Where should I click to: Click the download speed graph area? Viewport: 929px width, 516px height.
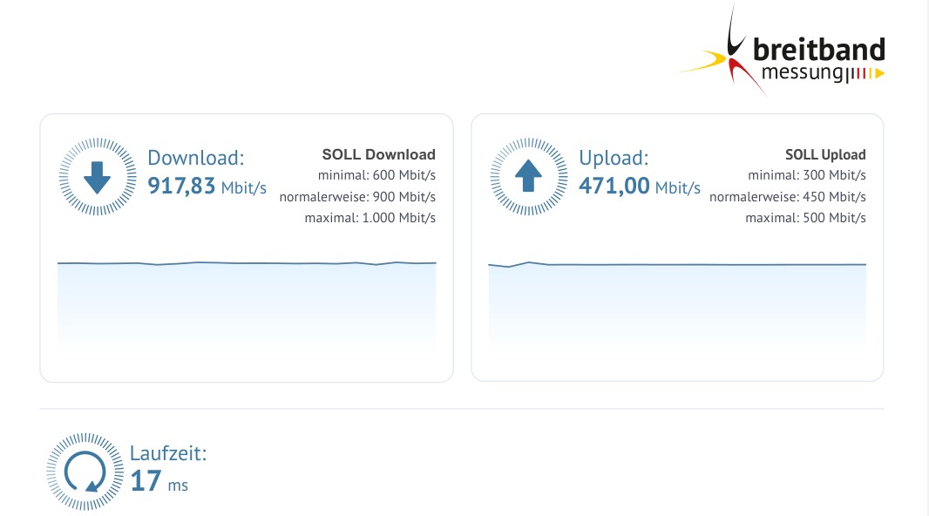pyautogui.click(x=247, y=302)
